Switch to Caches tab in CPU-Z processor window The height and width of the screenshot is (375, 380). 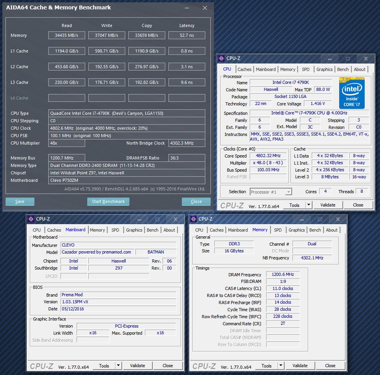(x=244, y=69)
